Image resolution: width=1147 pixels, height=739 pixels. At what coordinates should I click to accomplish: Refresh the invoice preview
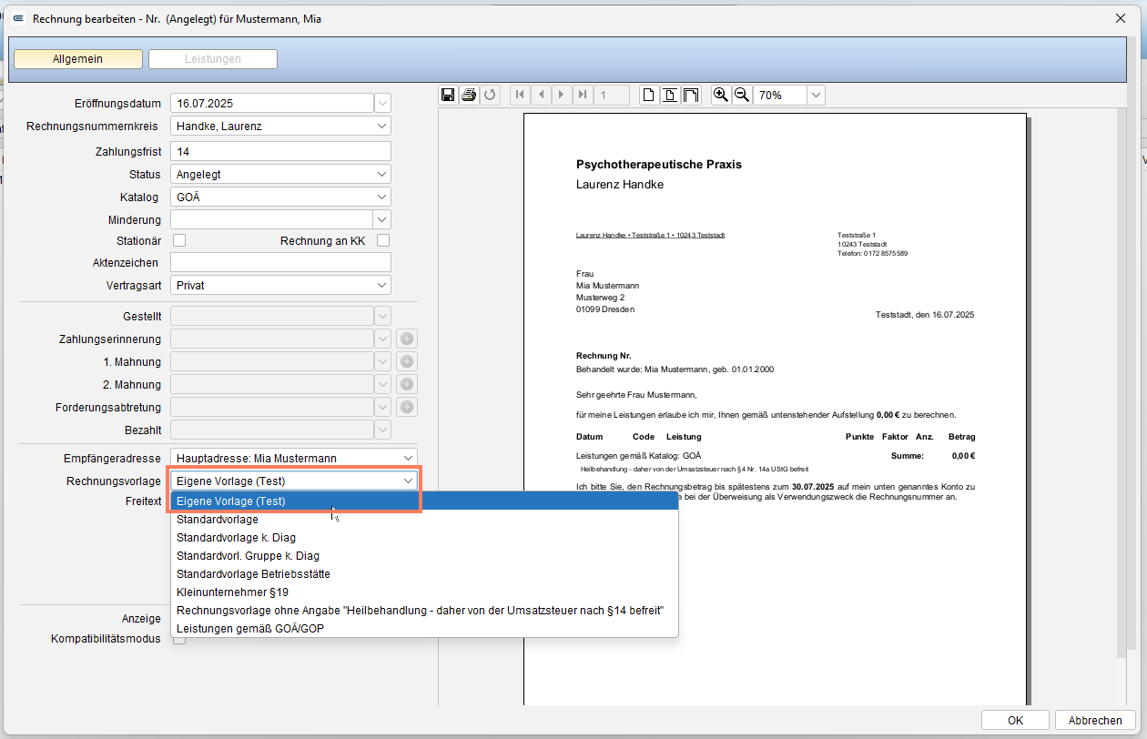490,95
